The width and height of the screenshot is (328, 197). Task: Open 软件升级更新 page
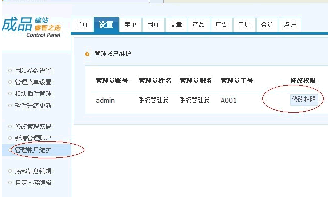point(33,106)
